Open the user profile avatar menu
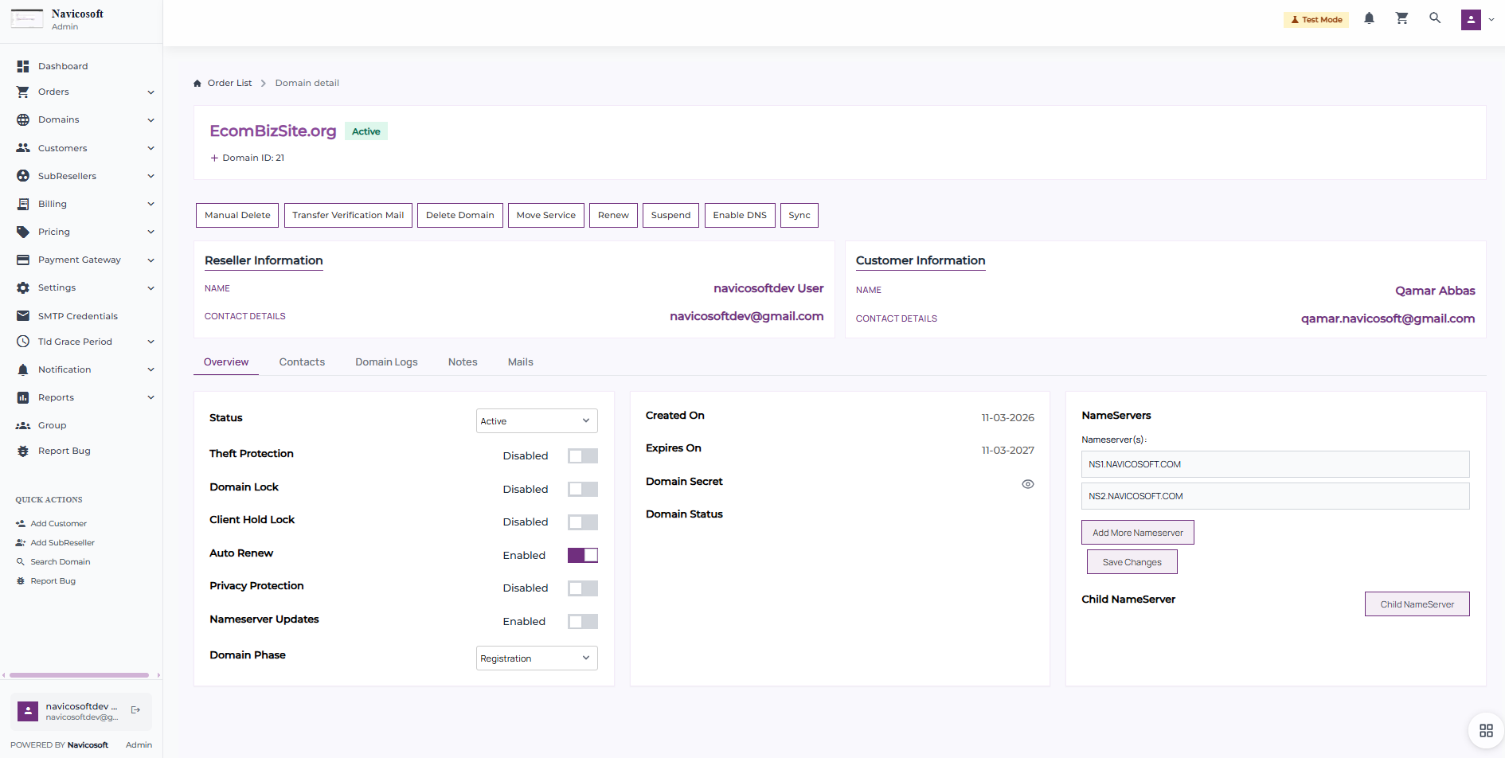The height and width of the screenshot is (758, 1505). 1471,19
